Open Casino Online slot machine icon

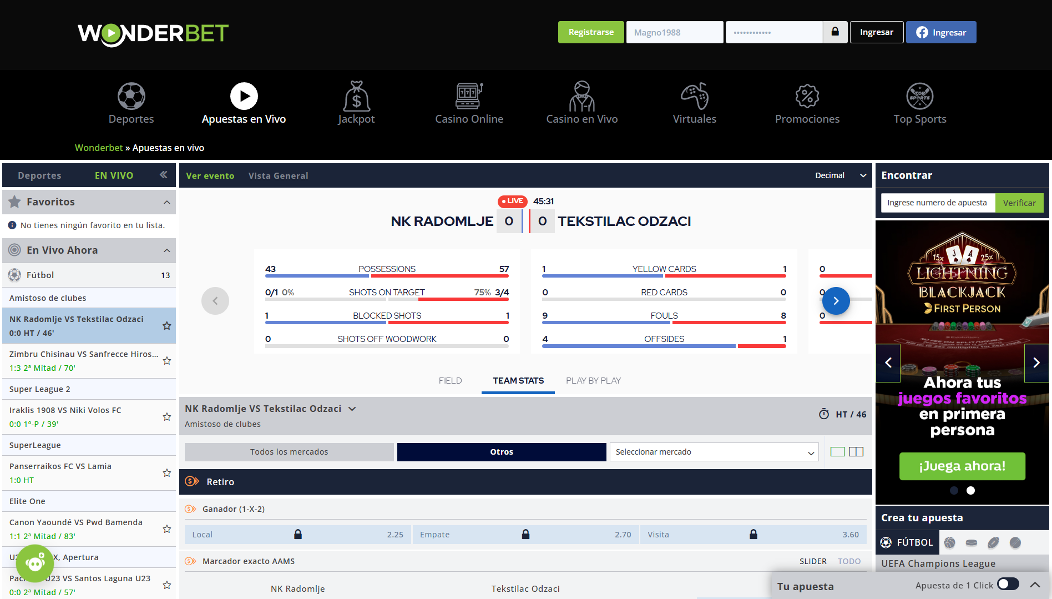click(x=469, y=97)
